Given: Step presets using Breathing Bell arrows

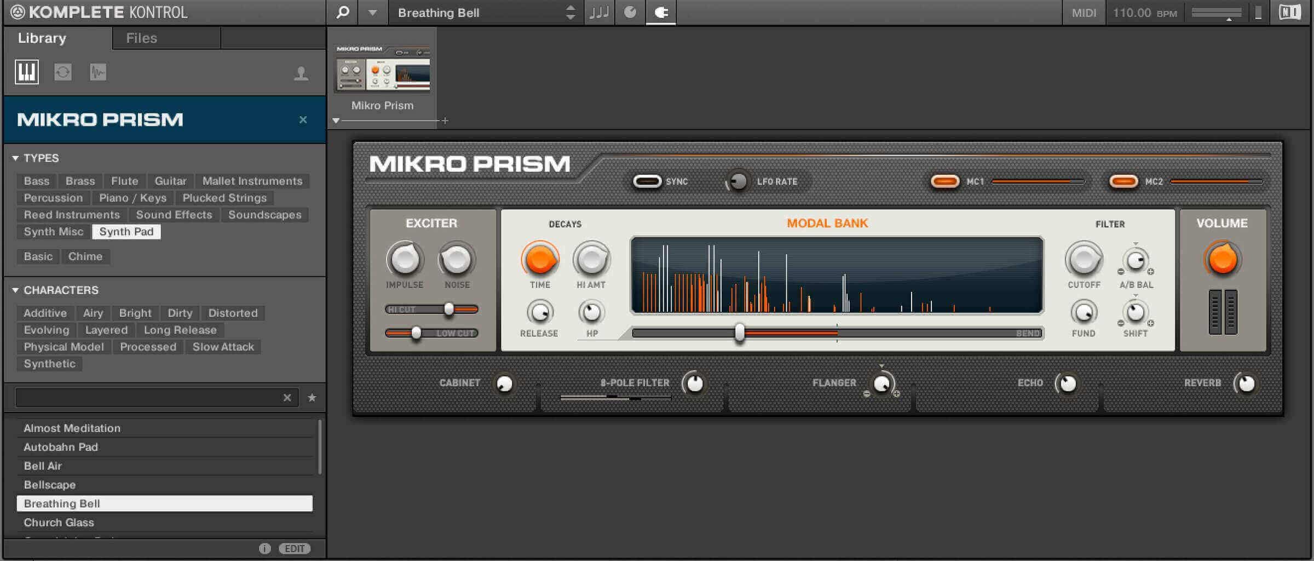Looking at the screenshot, I should click(x=570, y=12).
